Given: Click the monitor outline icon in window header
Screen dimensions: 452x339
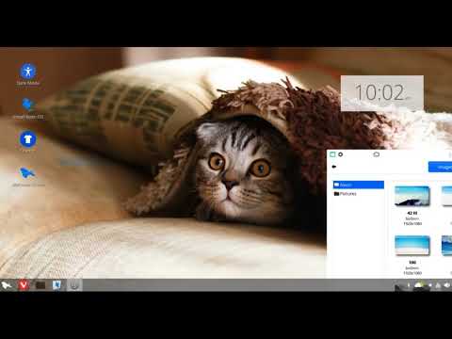Looking at the screenshot, I should click(377, 154).
